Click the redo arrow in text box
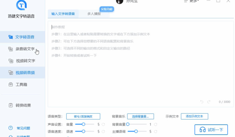This screenshot has width=235, height=137. click(x=208, y=102)
